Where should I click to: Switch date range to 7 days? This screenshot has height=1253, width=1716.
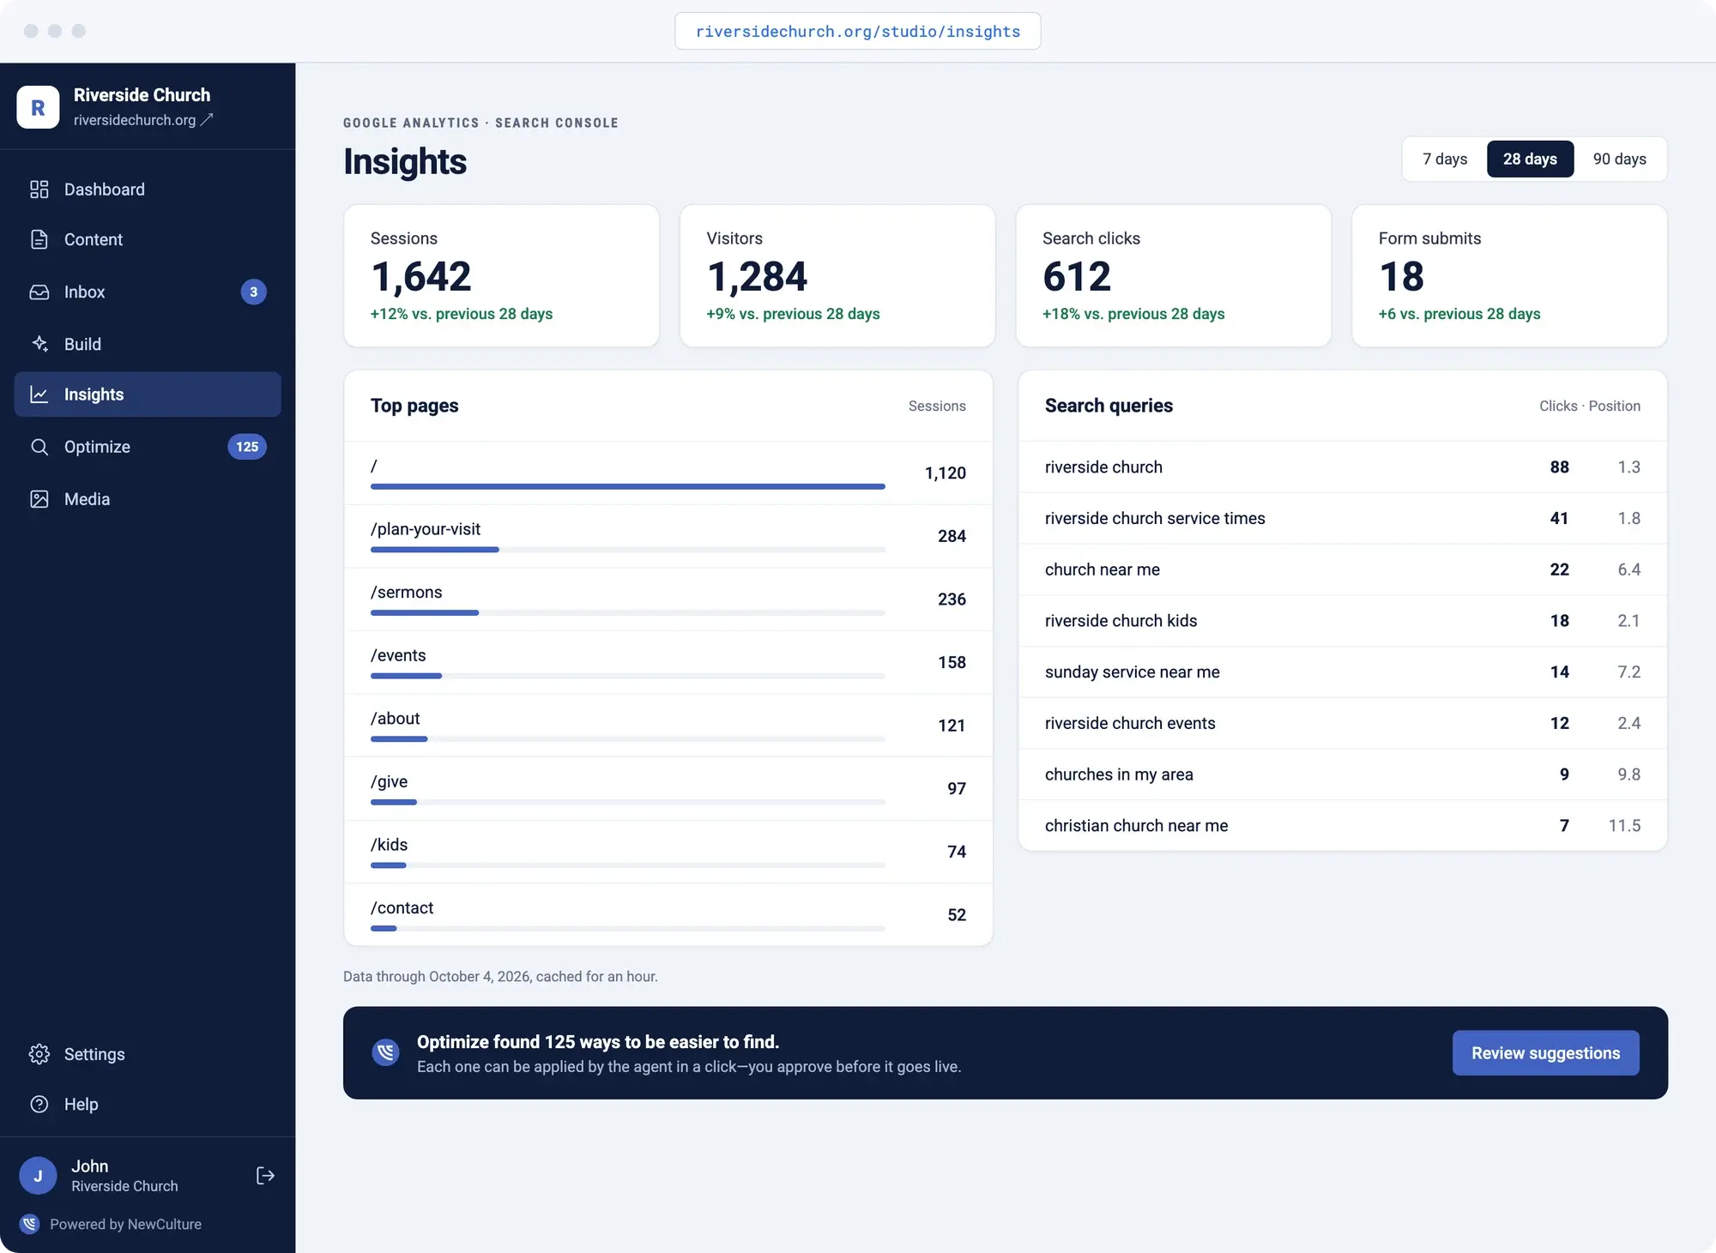(1445, 159)
